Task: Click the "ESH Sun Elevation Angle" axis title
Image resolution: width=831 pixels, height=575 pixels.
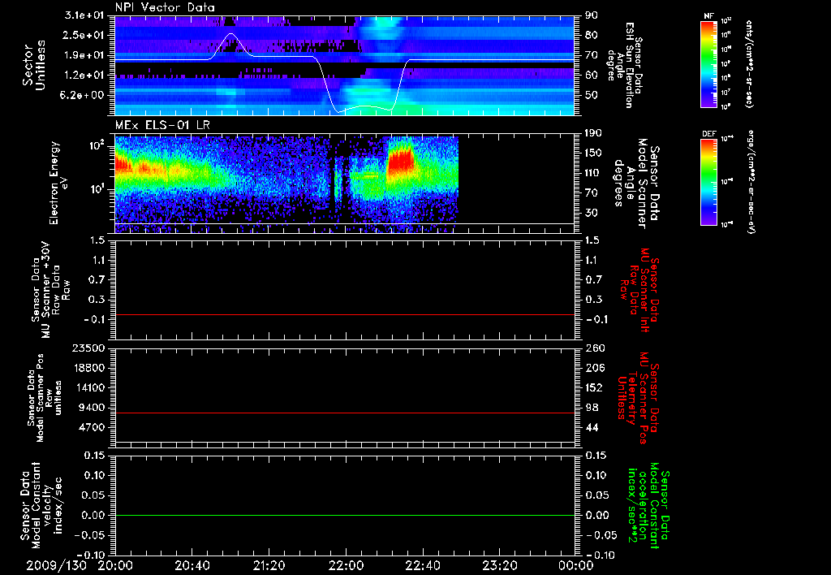Action: tap(626, 65)
